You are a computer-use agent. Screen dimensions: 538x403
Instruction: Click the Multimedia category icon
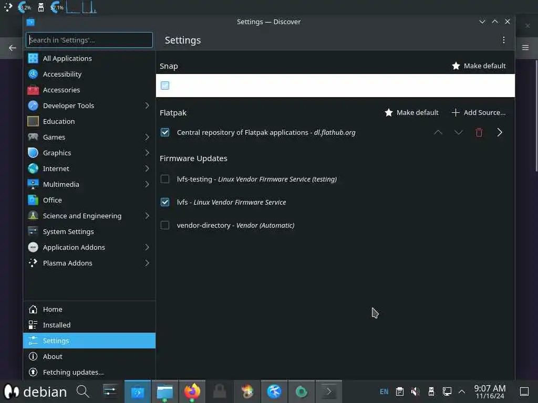[33, 184]
